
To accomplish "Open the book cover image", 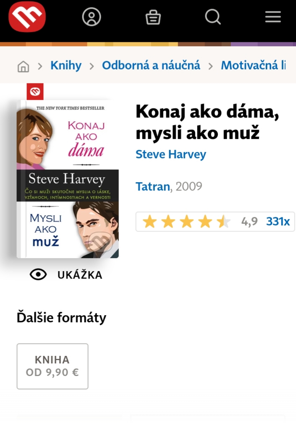I will click(x=68, y=180).
